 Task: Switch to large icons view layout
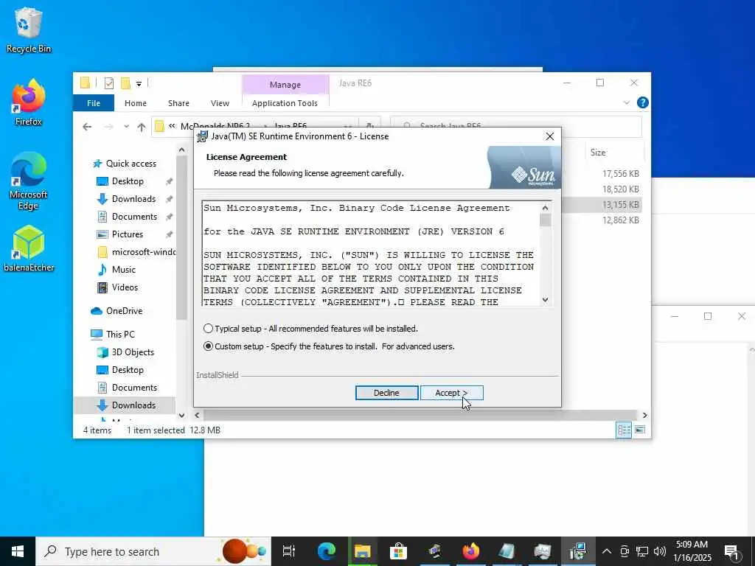coord(640,430)
